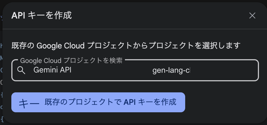Close the API キーを作成 dialog
Screen dimensions: 267x125
pos(252,15)
